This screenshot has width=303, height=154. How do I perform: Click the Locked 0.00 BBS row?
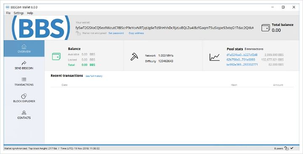tap(82, 60)
